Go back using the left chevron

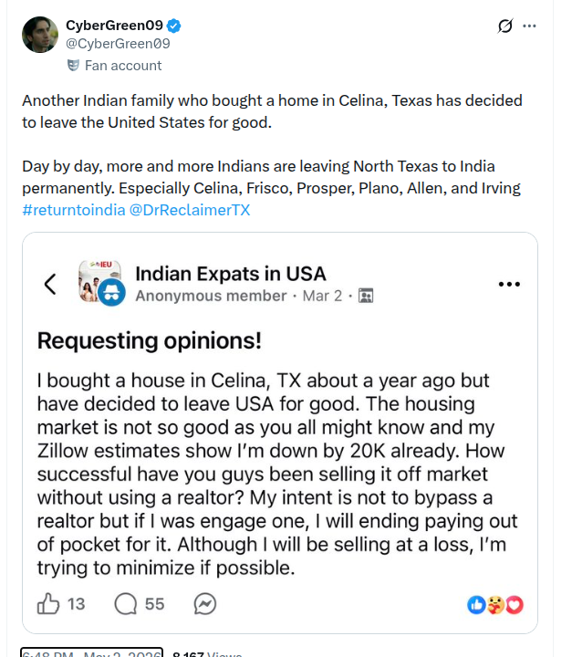pyautogui.click(x=50, y=284)
